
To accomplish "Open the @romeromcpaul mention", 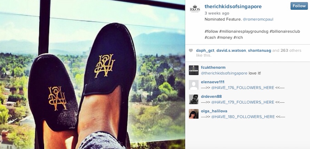I will tap(258, 19).
